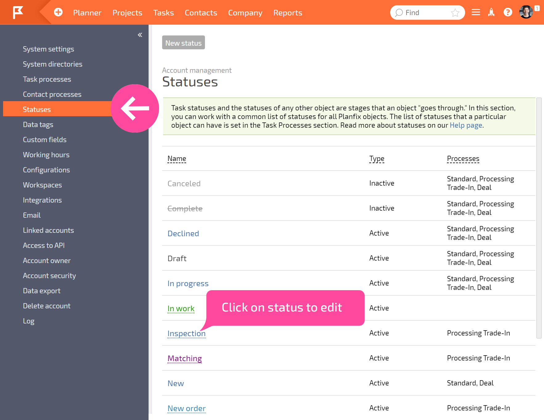
Task: Open Workspaces section
Action: (42, 185)
